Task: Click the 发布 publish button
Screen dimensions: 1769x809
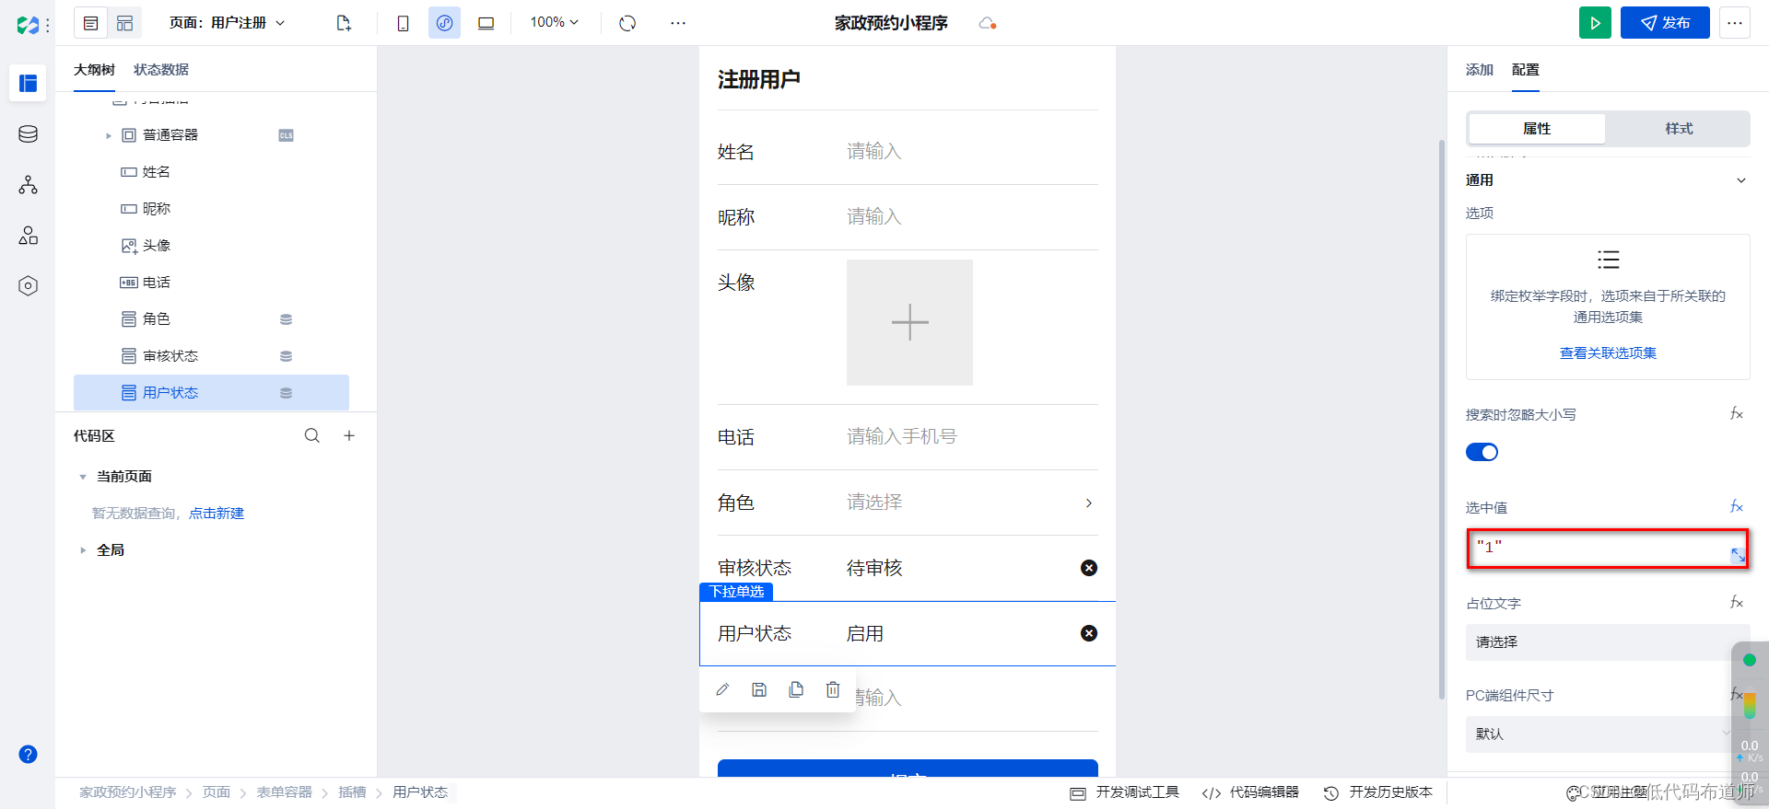Action: pyautogui.click(x=1665, y=23)
